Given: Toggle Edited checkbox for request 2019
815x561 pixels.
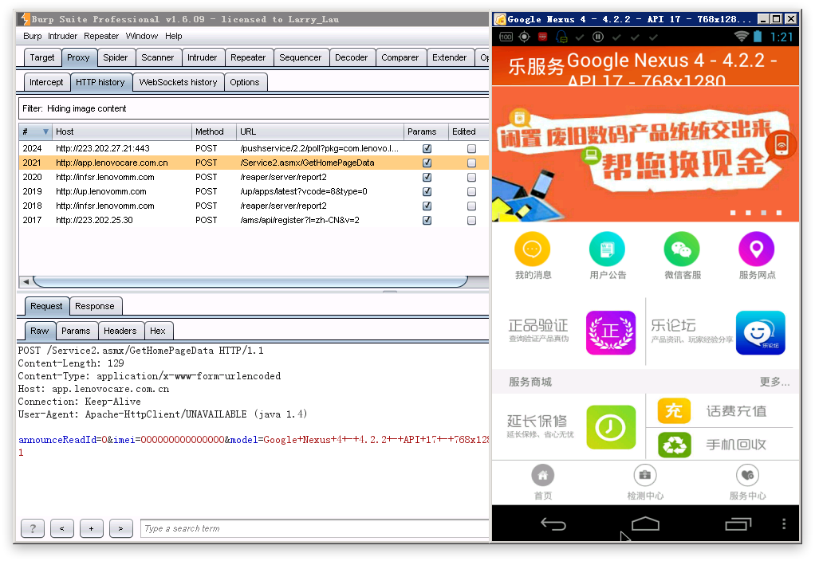Looking at the screenshot, I should [x=471, y=192].
